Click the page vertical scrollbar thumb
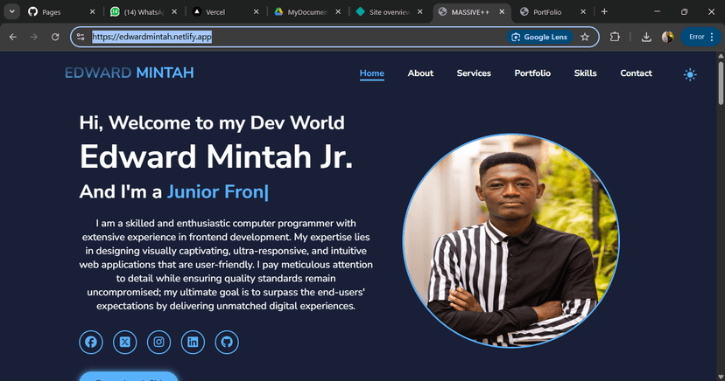Viewport: 725px width, 381px height. click(721, 83)
